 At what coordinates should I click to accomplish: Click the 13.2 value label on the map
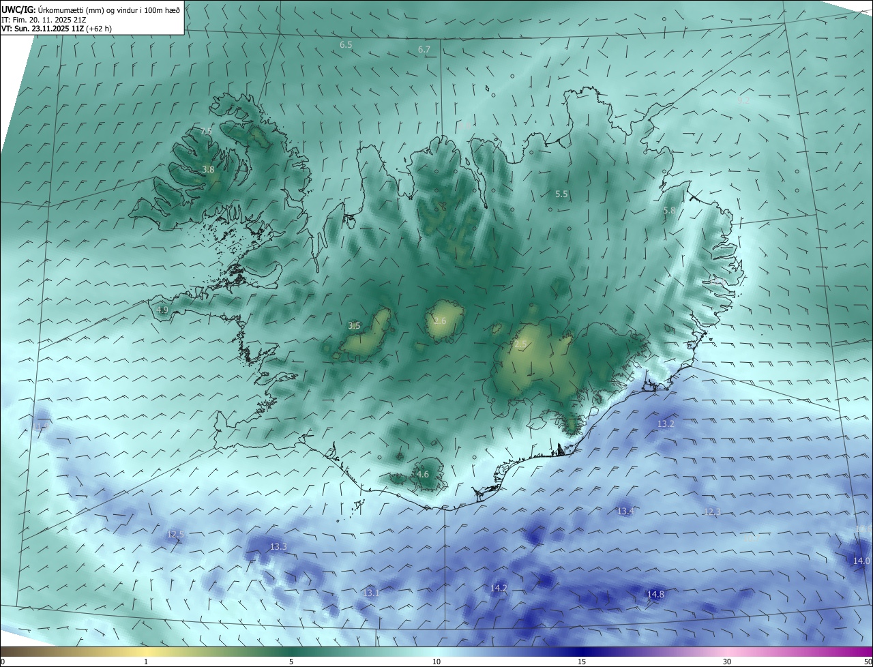pos(666,424)
